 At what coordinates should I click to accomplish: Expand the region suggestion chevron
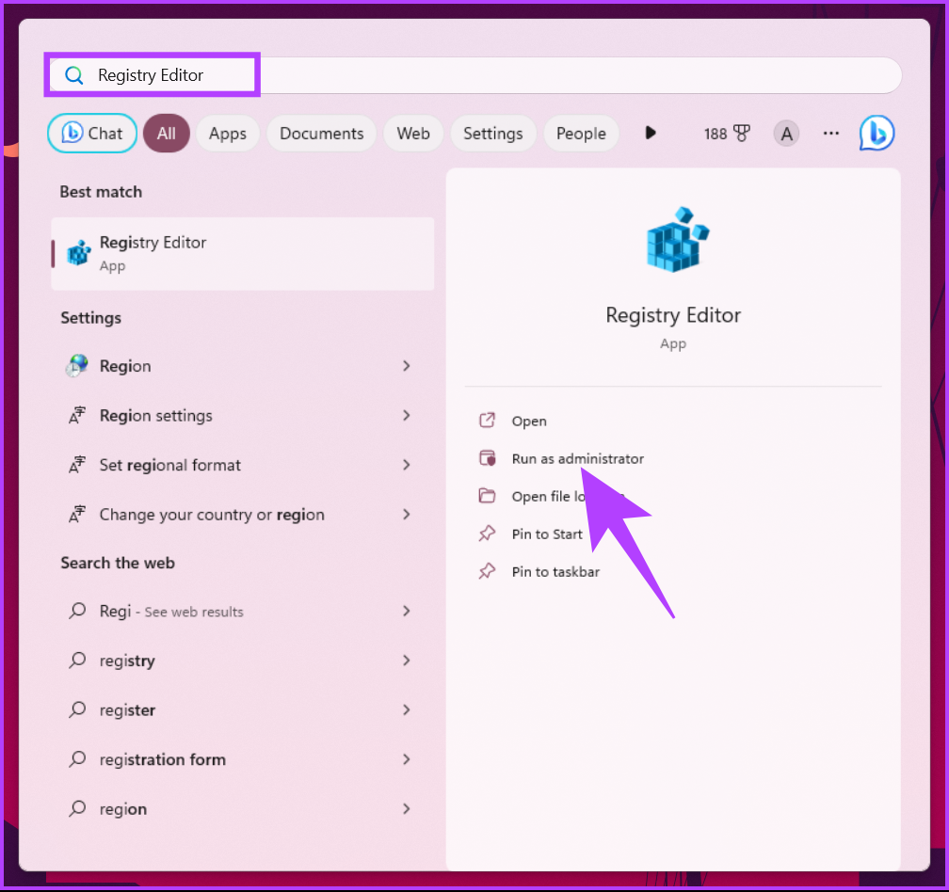[406, 809]
